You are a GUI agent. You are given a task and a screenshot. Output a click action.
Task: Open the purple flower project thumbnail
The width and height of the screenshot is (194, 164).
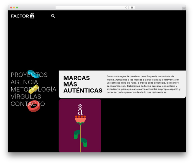[80, 126]
